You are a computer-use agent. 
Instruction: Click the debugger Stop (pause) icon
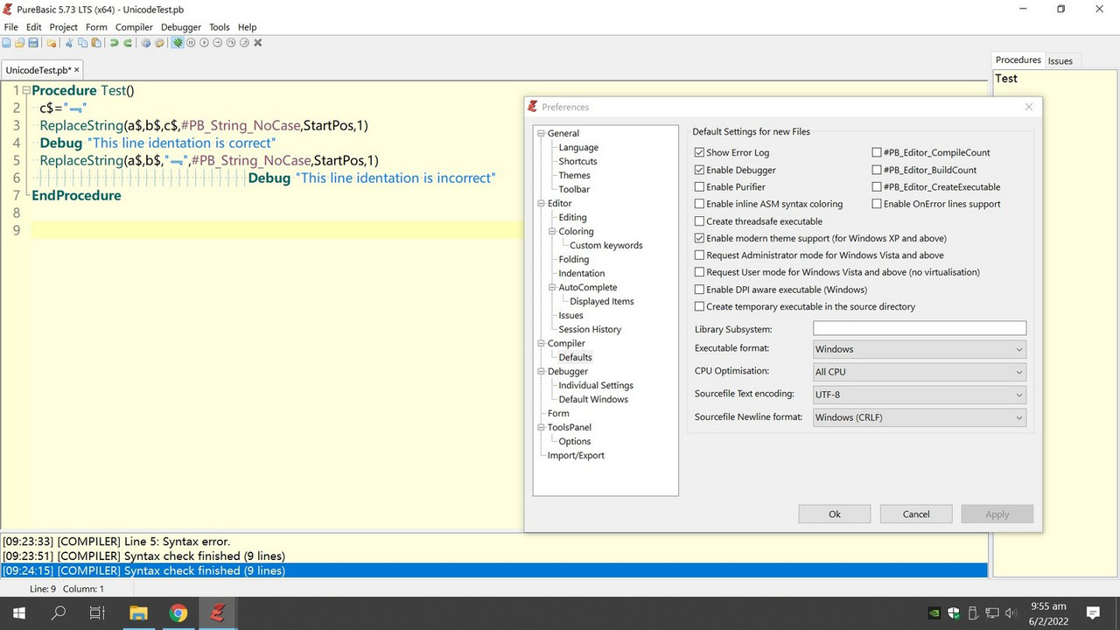click(x=191, y=43)
